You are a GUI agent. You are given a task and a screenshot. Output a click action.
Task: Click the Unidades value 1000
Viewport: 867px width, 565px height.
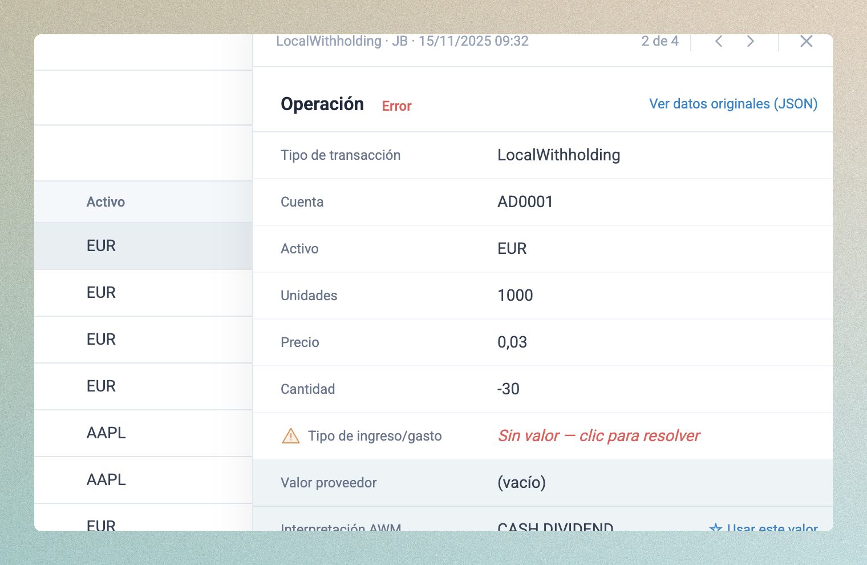point(515,296)
